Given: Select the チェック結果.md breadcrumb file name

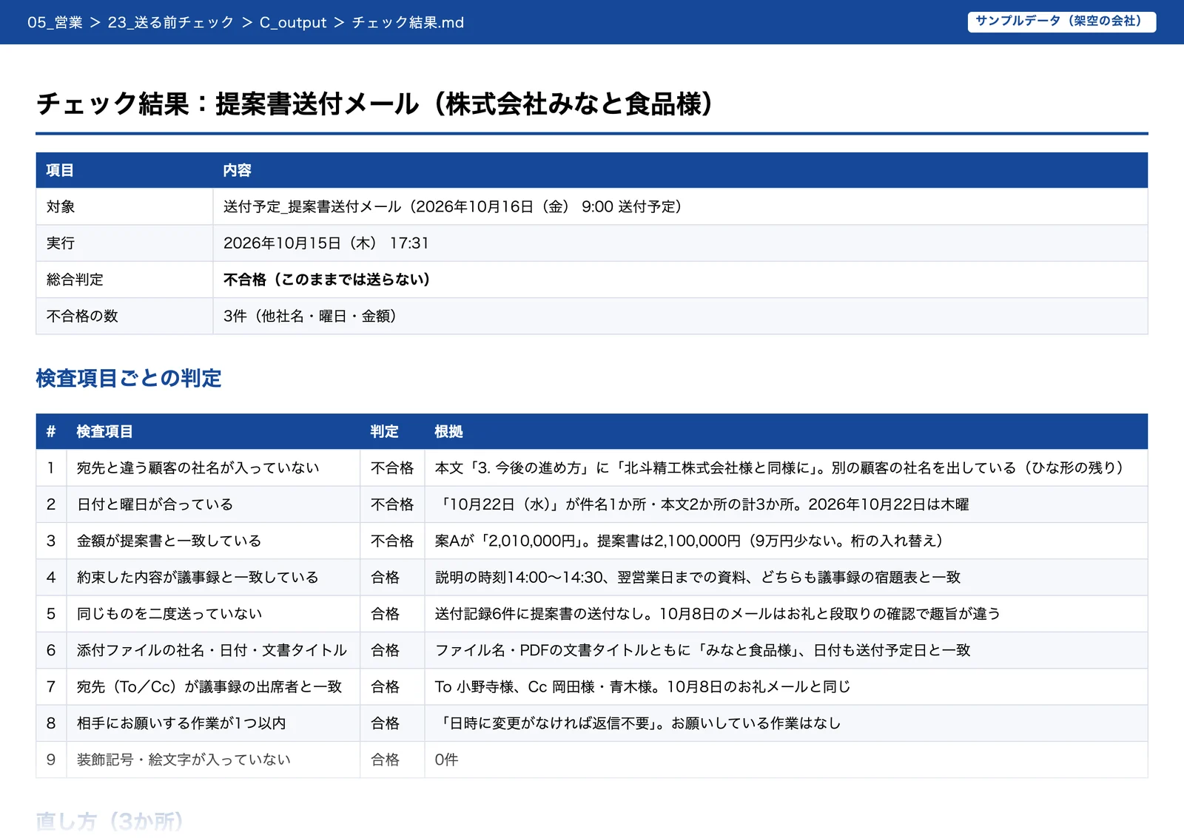Looking at the screenshot, I should (x=408, y=22).
